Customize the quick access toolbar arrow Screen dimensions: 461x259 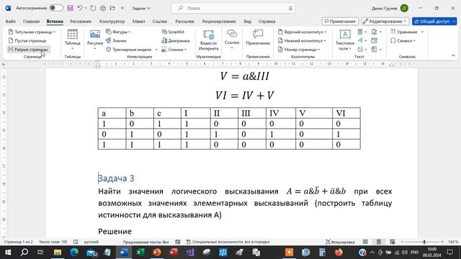point(122,8)
